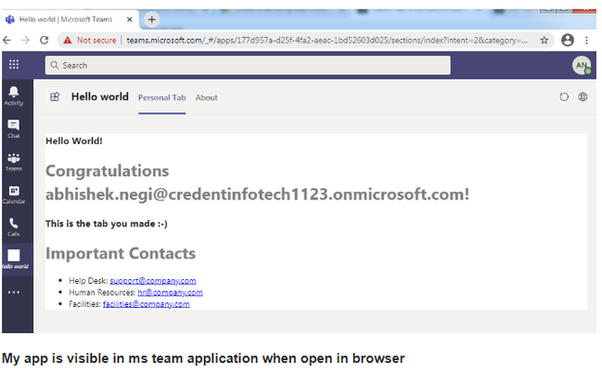The width and height of the screenshot is (602, 371).
Task: Click the facilities@company.com link
Action: coord(147,304)
